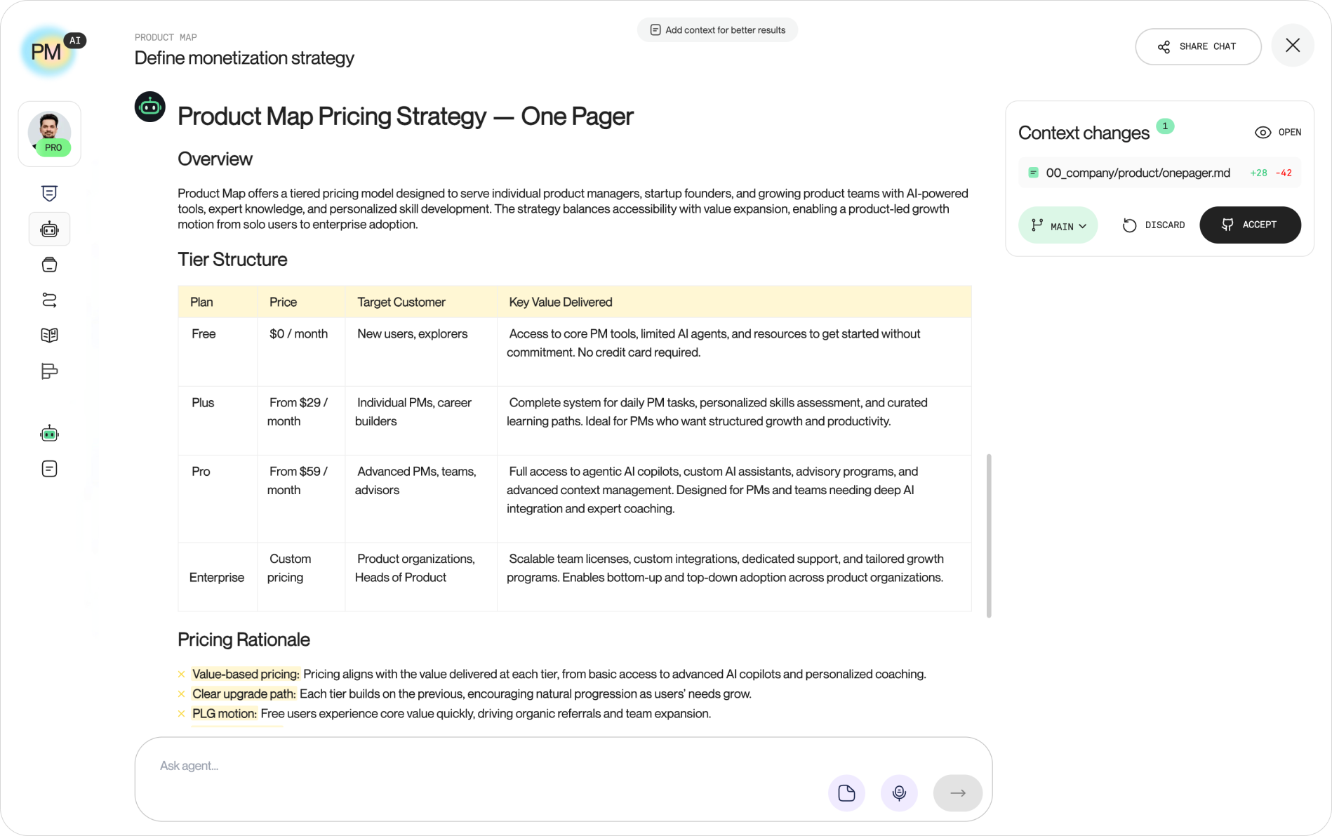The width and height of the screenshot is (1332, 836).
Task: Click the PLG motion highlighted term
Action: click(225, 713)
